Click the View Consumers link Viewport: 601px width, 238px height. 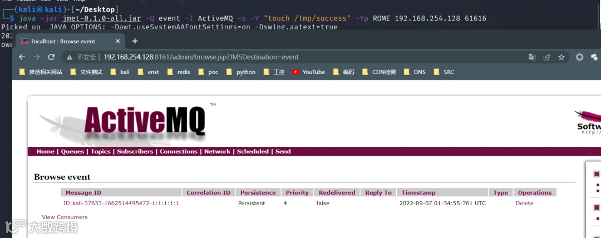[x=65, y=217]
